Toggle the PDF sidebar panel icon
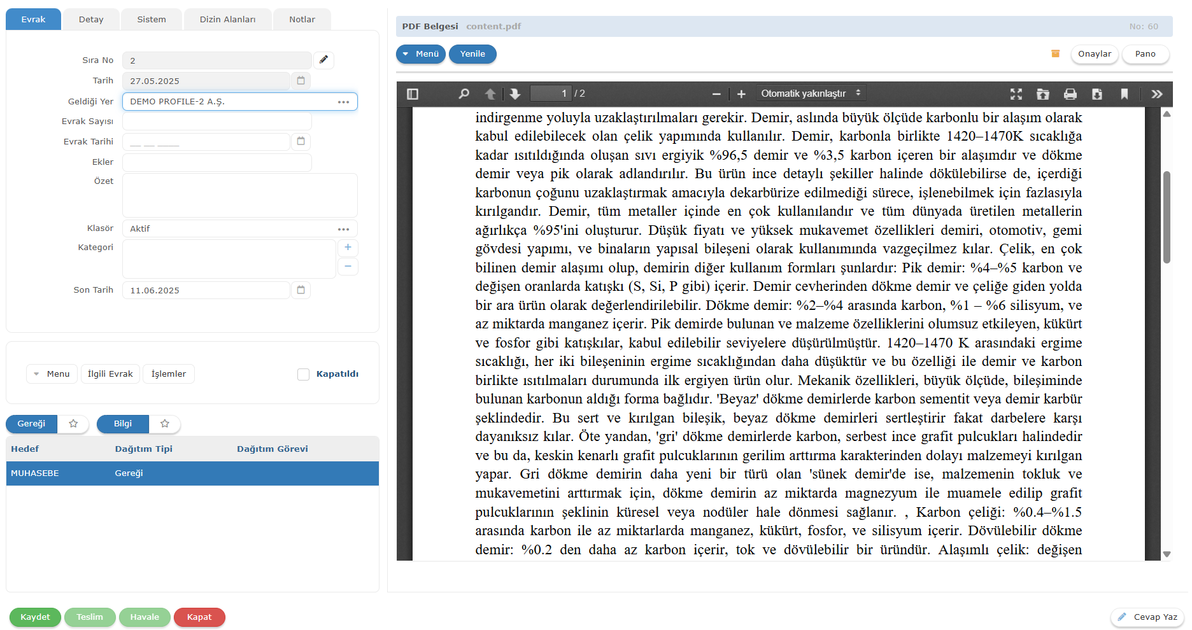Screen dimensions: 1192x630 413,94
